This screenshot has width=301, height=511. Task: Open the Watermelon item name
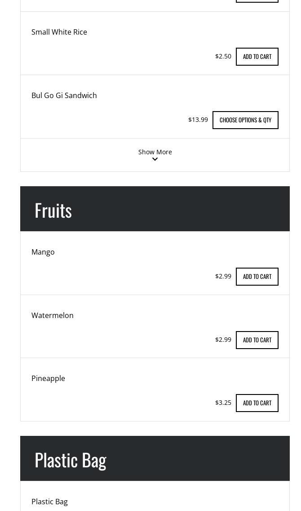click(x=53, y=315)
